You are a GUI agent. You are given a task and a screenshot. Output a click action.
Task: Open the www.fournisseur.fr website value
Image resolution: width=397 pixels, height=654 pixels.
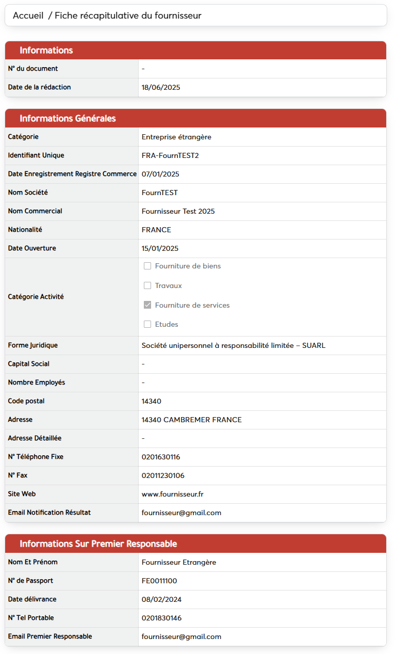click(172, 494)
